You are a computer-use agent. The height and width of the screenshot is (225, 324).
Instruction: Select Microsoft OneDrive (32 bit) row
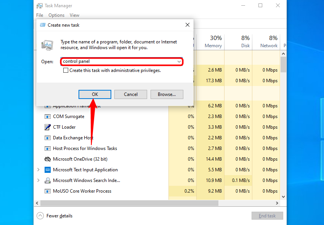click(157, 159)
